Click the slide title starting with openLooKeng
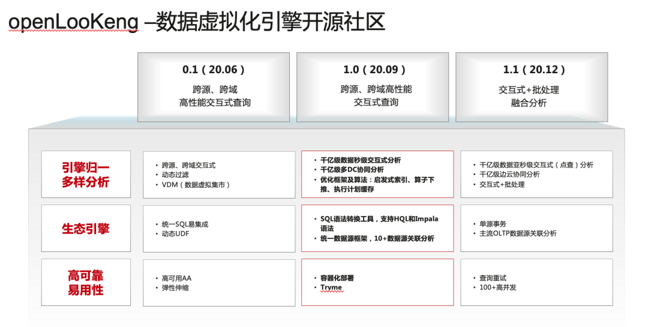 coord(197,22)
